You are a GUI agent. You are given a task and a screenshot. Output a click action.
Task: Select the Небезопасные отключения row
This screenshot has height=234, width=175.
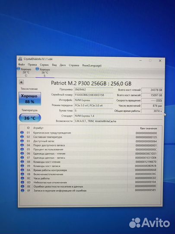[89, 182]
